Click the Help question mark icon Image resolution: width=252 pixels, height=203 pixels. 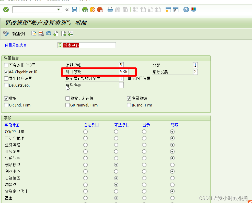tap(186, 9)
